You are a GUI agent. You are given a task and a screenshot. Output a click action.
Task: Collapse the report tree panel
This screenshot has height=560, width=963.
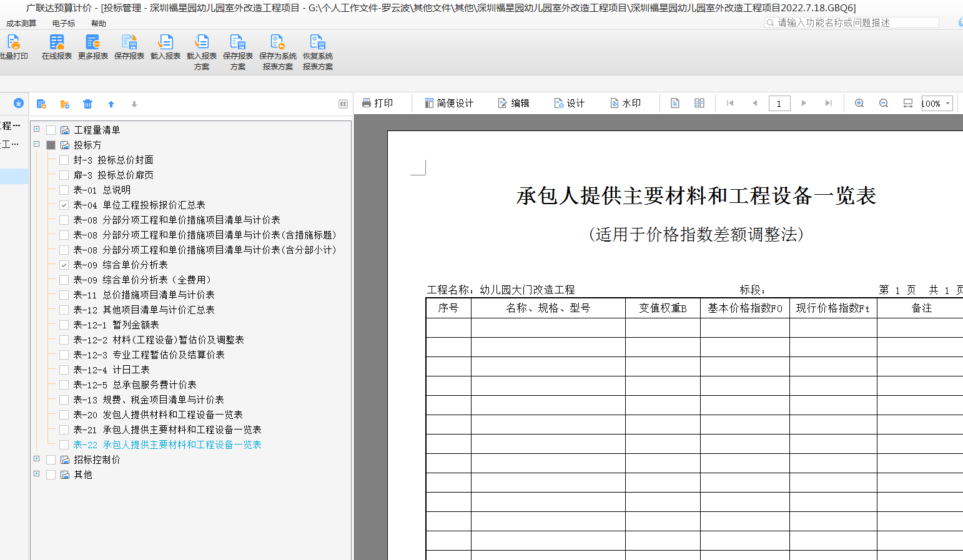(343, 104)
